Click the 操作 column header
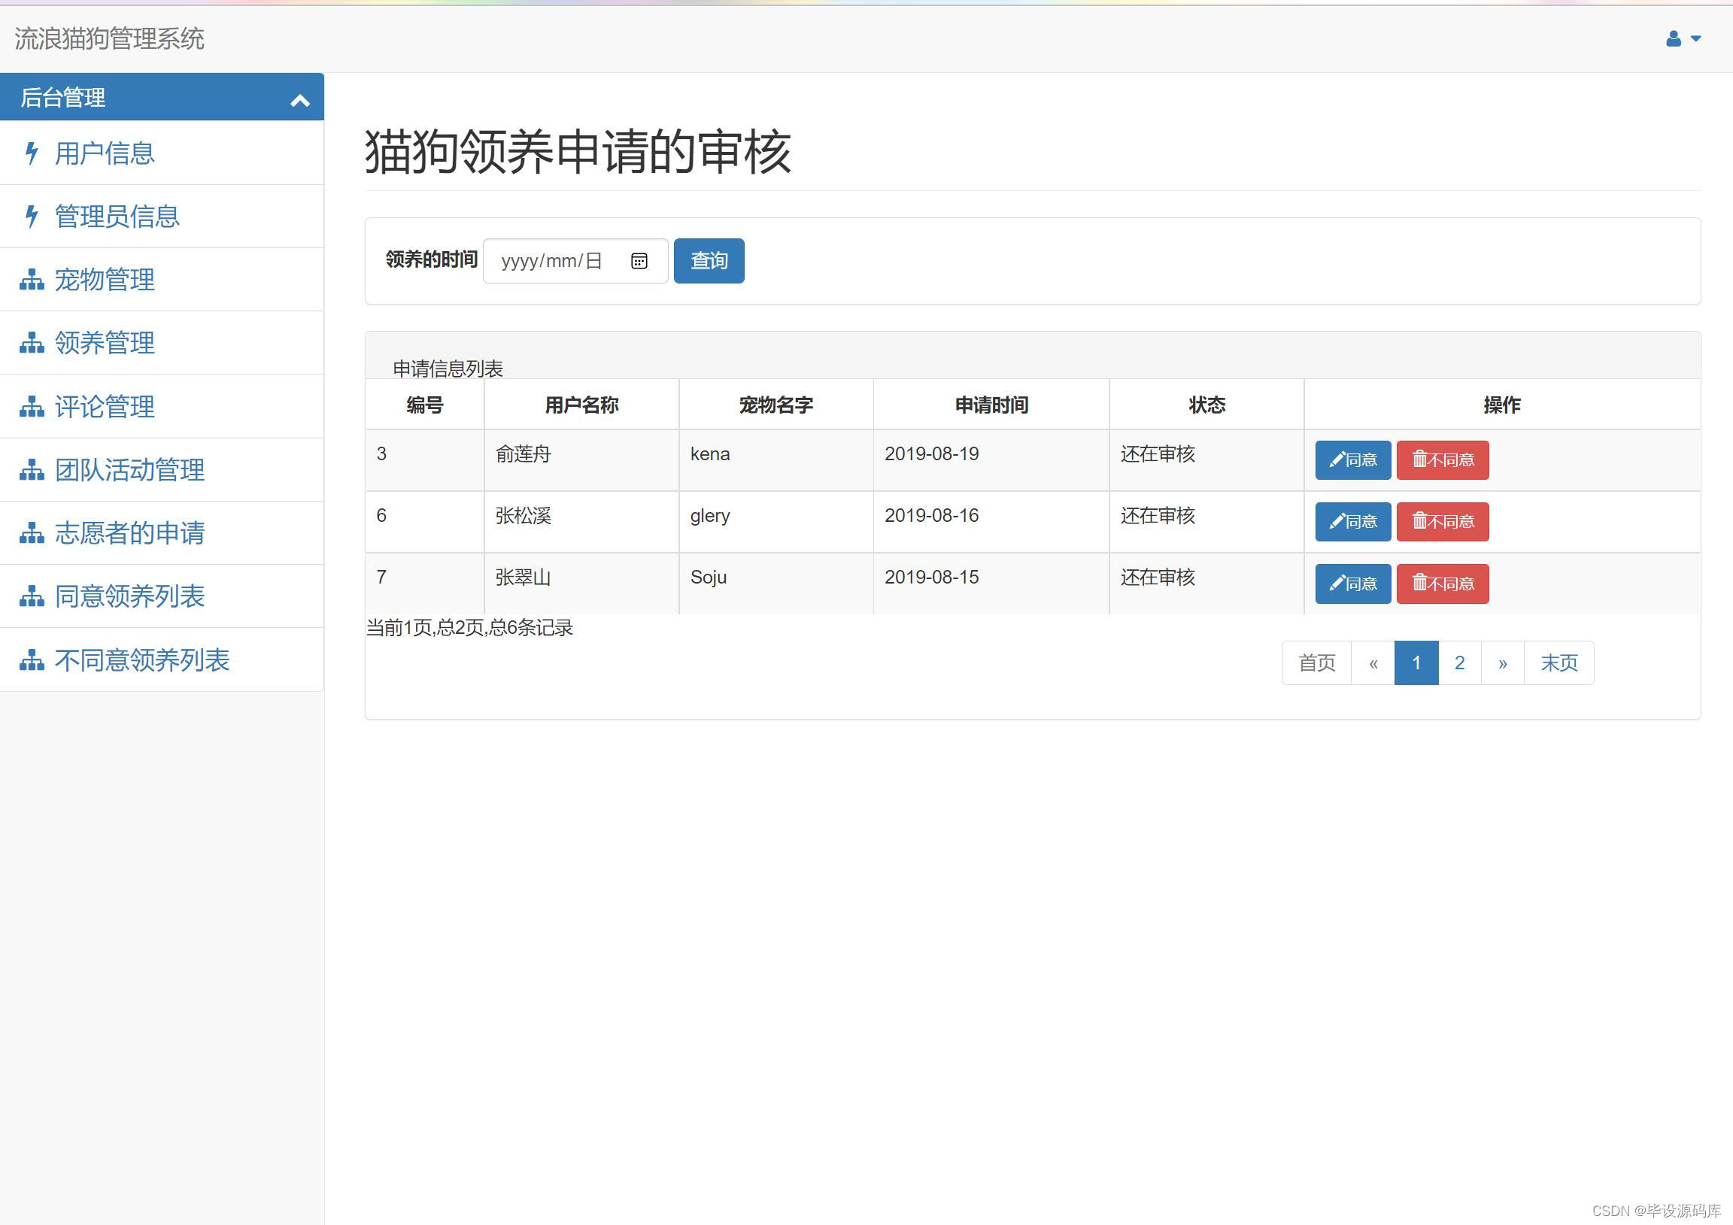This screenshot has width=1733, height=1225. (x=1502, y=405)
